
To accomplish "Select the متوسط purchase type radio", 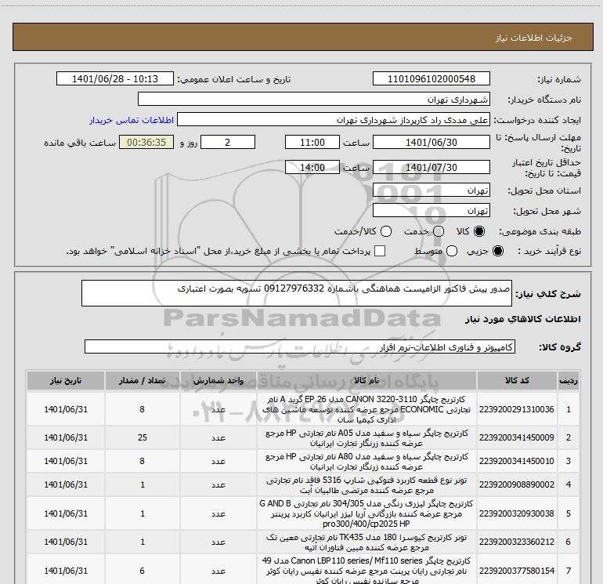I will click(x=452, y=251).
